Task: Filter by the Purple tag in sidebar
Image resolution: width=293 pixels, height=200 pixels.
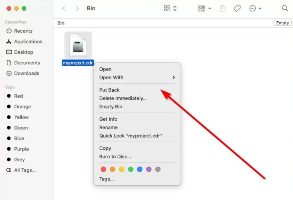Action: pos(18,149)
